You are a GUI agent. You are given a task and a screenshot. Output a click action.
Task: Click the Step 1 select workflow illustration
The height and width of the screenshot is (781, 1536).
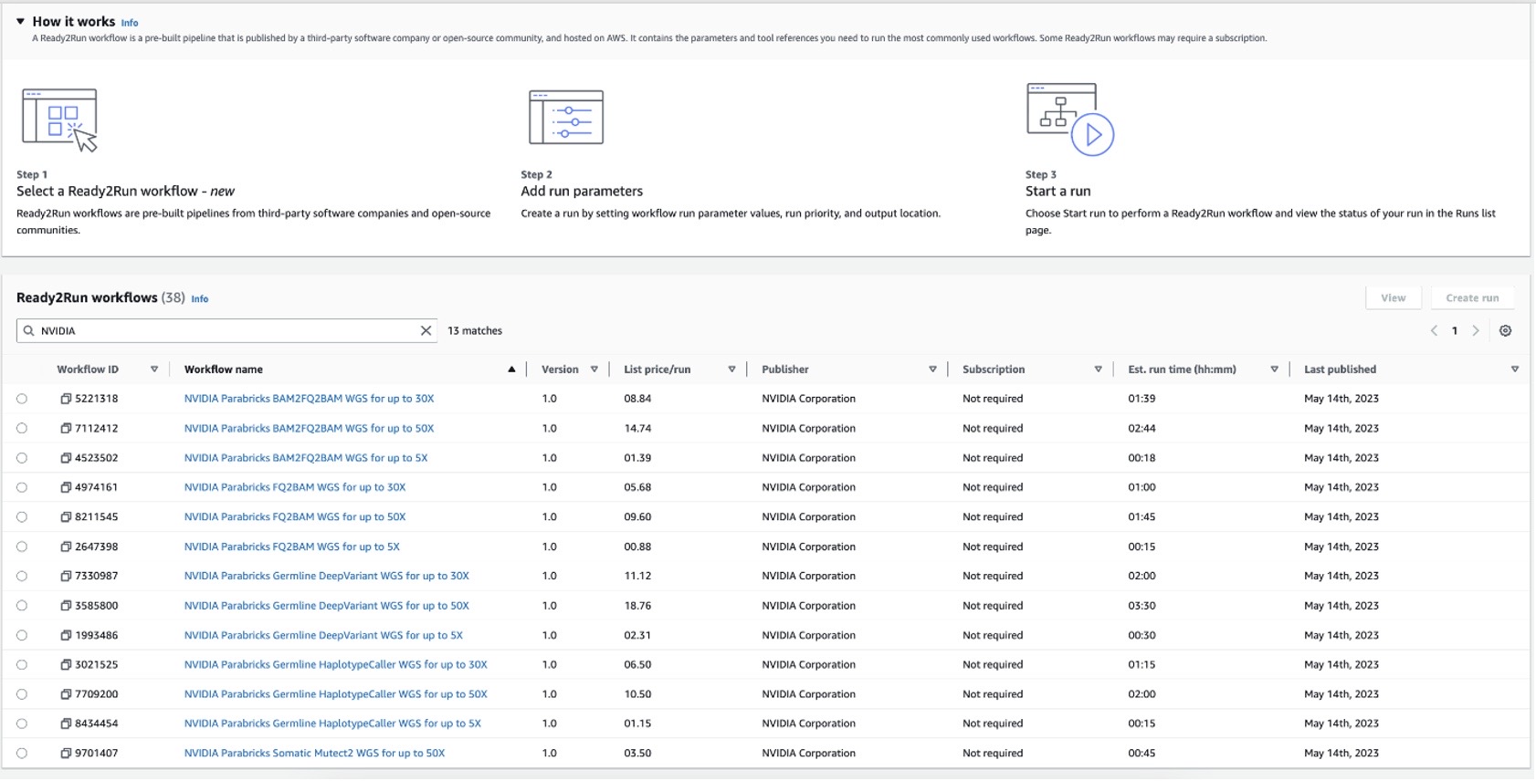59,120
